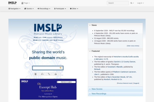Viewport: 154px width, 102px height.
Task: Open the Recordings menu
Action: tap(44, 9)
